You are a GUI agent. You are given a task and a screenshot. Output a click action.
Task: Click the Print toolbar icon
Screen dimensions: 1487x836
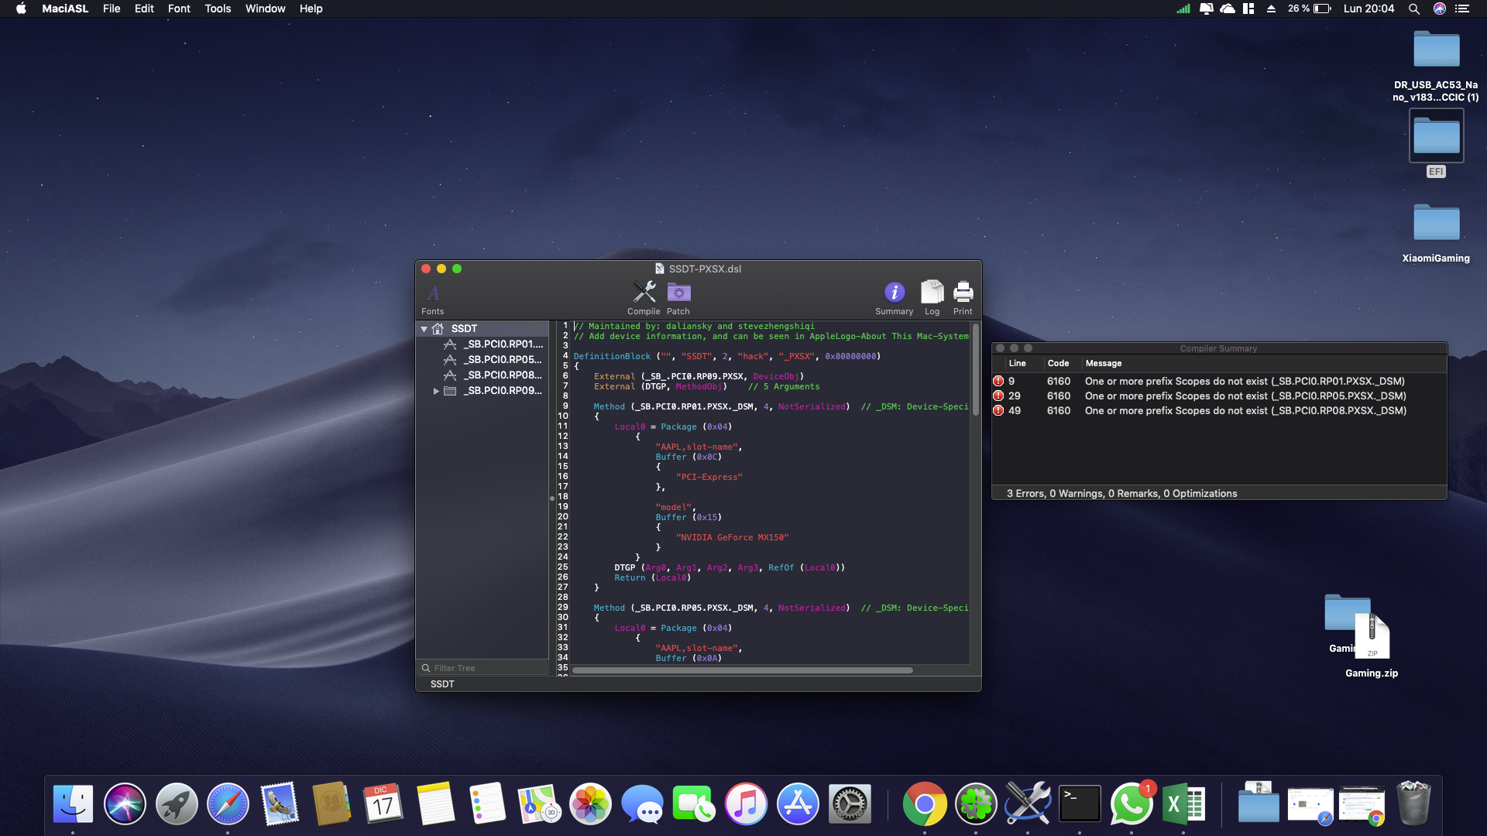coord(963,293)
